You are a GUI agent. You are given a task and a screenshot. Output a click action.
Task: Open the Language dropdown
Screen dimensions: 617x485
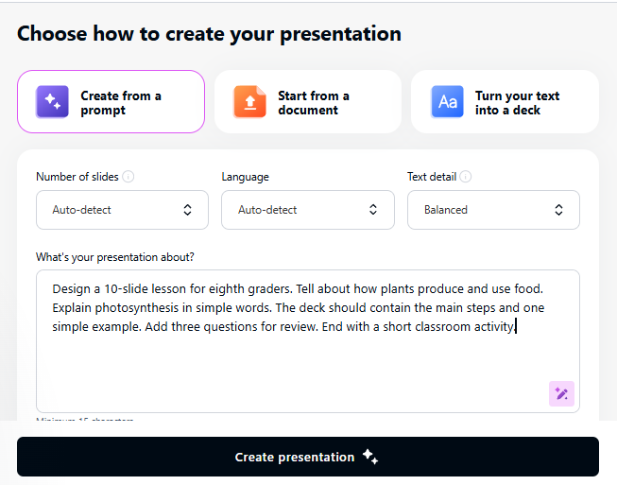point(308,210)
